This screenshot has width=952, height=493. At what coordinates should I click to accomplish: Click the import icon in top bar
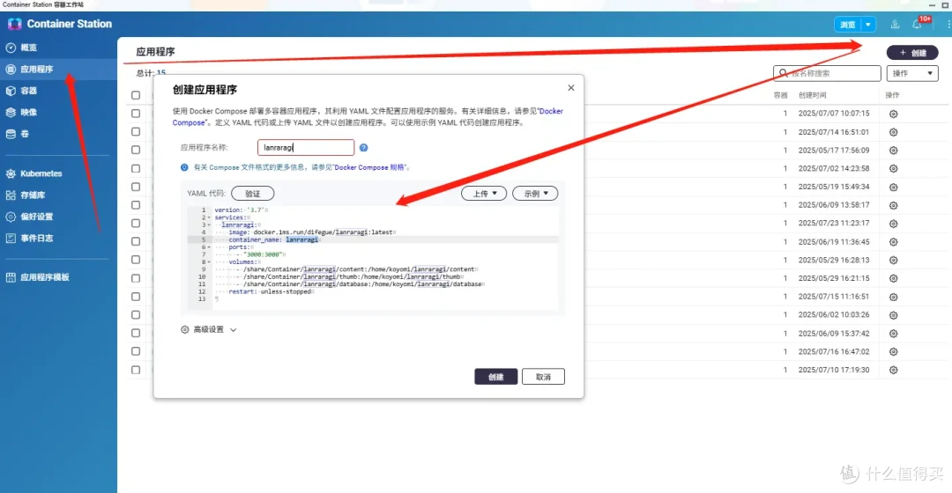pyautogui.click(x=895, y=25)
